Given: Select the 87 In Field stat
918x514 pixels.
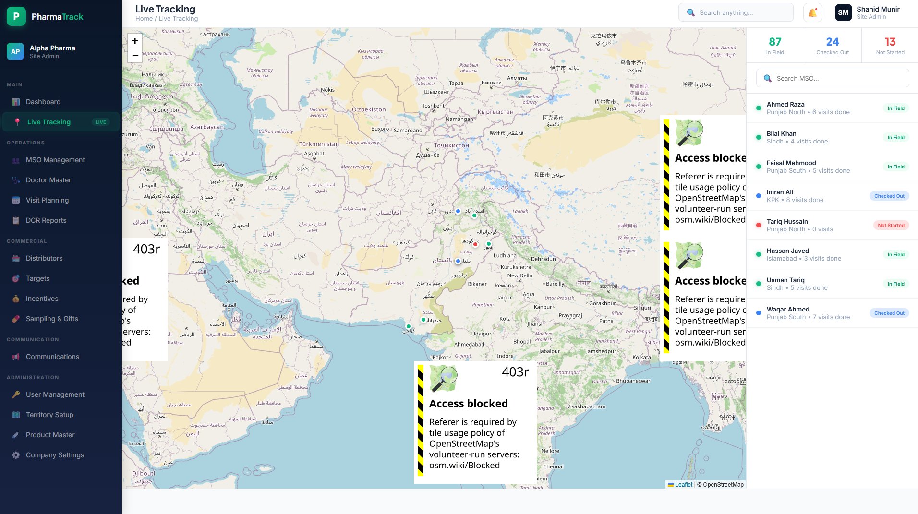Looking at the screenshot, I should [775, 46].
